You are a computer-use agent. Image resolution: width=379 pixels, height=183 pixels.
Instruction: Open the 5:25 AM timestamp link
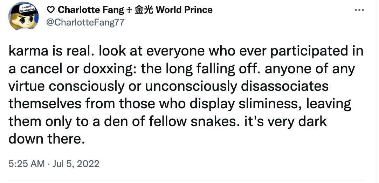click(27, 164)
